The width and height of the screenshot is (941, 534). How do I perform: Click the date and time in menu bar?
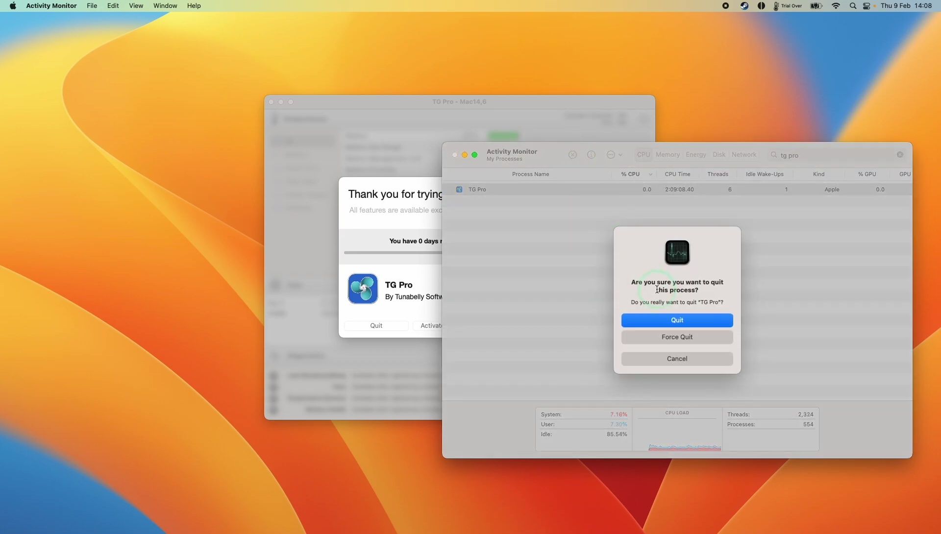906,6
